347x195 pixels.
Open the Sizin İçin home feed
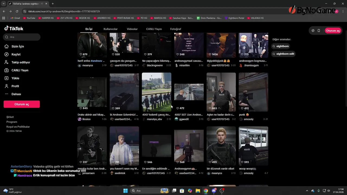coord(18,47)
